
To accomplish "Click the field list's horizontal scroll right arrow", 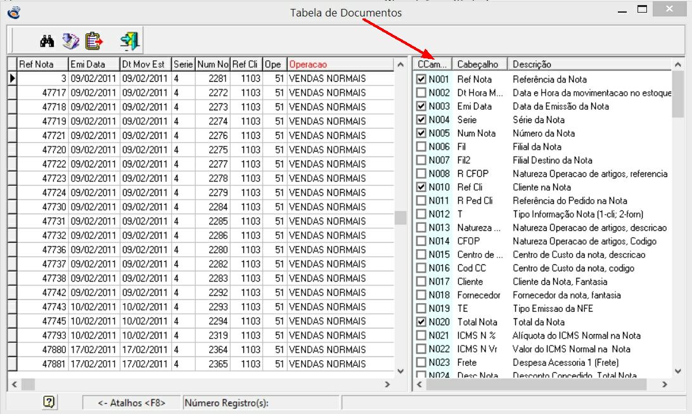I will click(x=665, y=384).
